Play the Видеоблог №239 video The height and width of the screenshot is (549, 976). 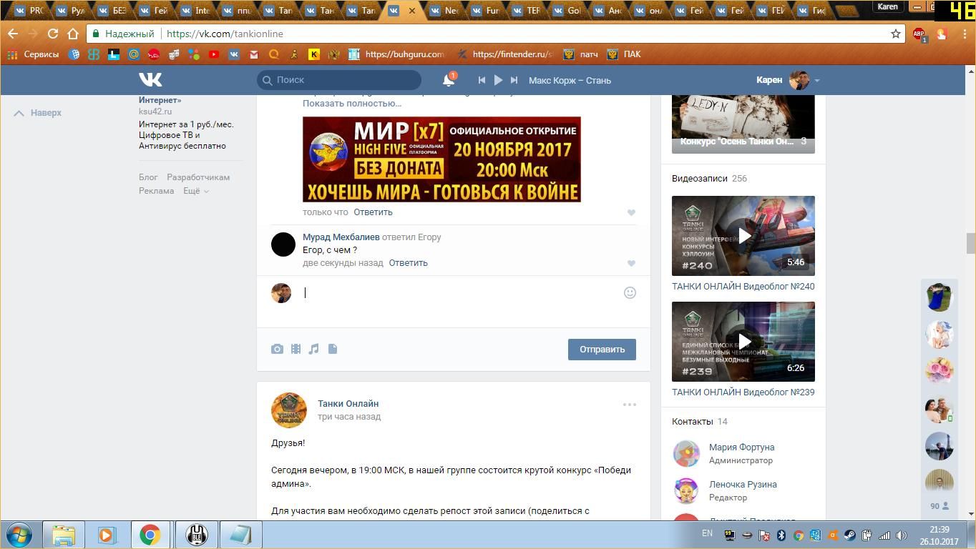743,342
